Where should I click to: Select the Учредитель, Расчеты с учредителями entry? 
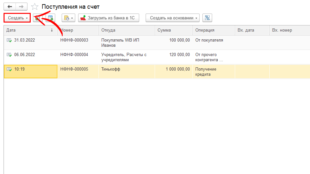(124, 57)
